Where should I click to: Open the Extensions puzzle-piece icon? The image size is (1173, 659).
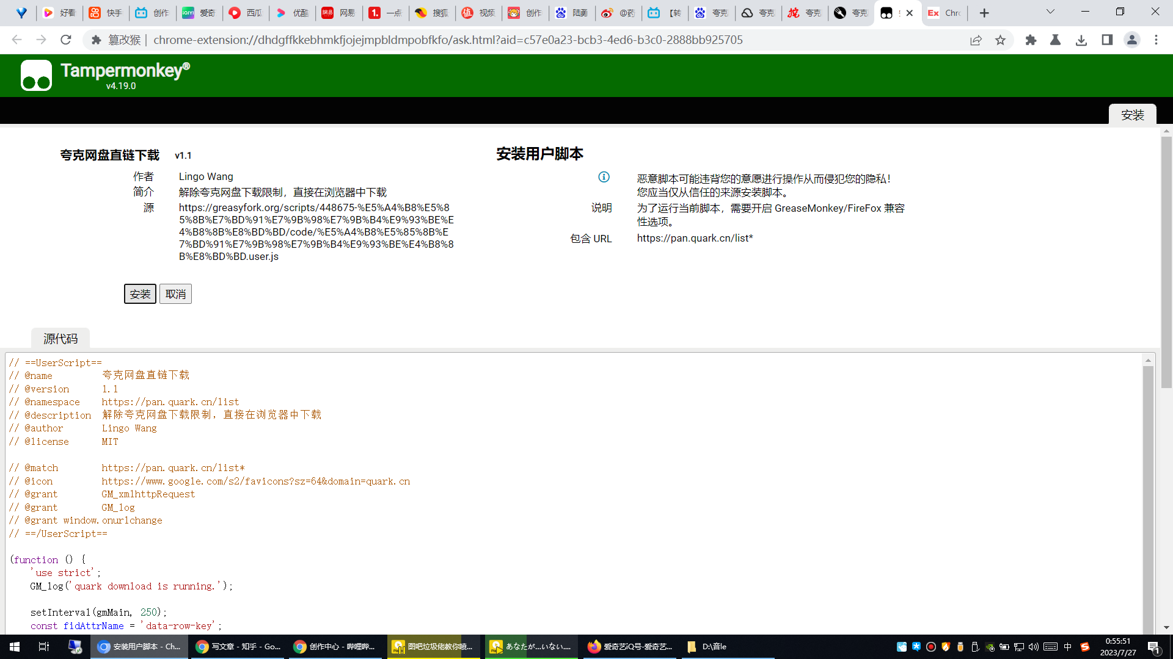pos(1031,40)
